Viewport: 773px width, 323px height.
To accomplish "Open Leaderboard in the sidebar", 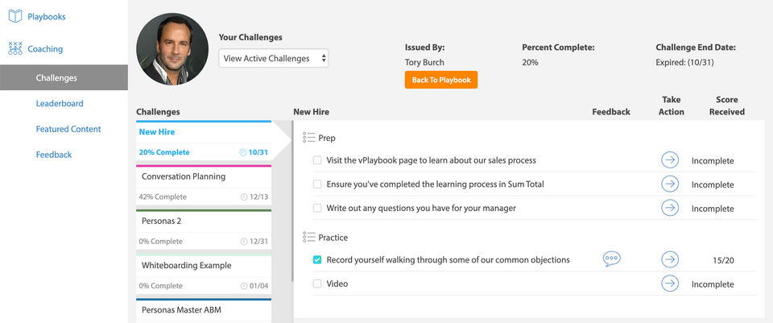I will [x=60, y=103].
